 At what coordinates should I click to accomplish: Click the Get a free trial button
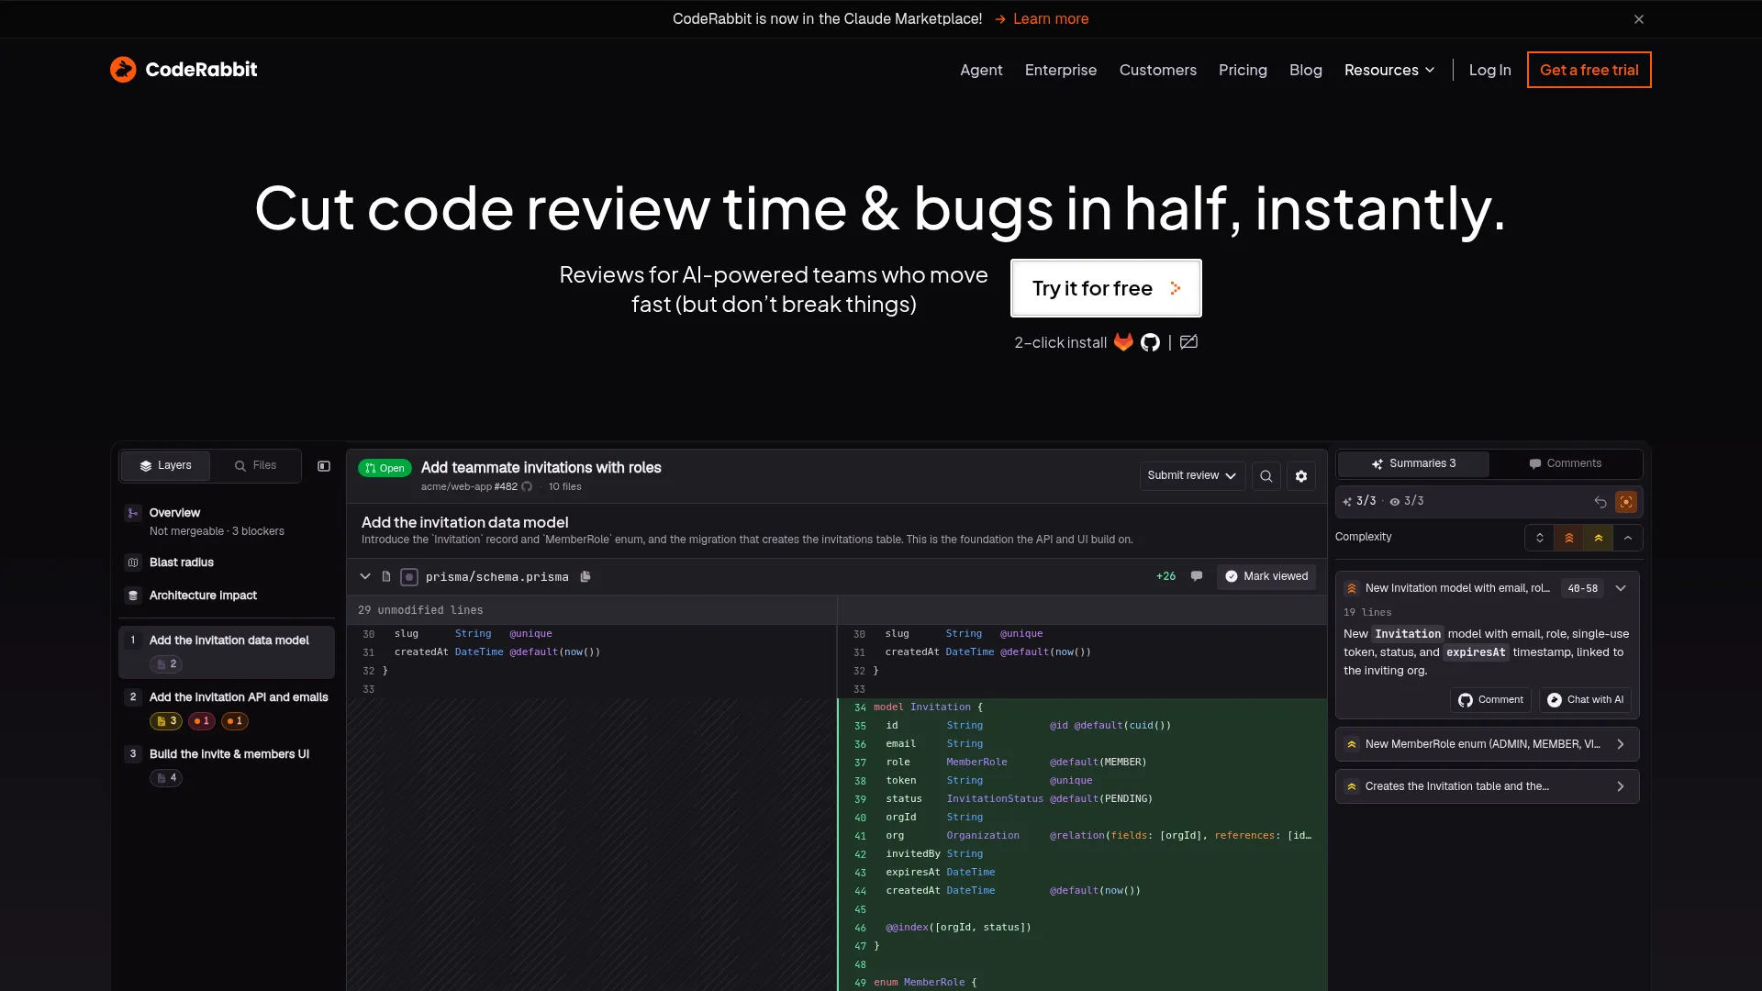pos(1589,70)
